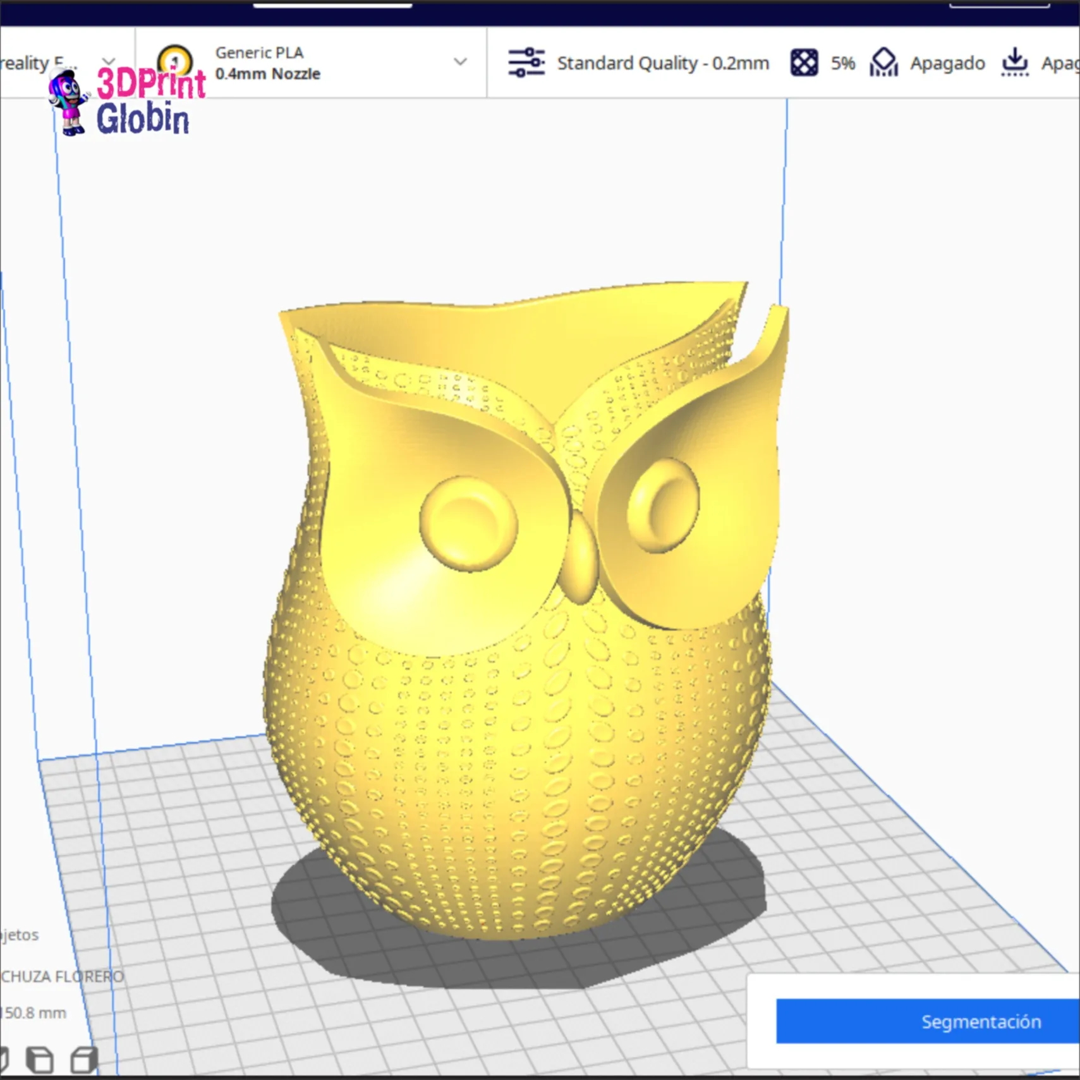Switch to left-side view cube icon

tap(40, 1060)
